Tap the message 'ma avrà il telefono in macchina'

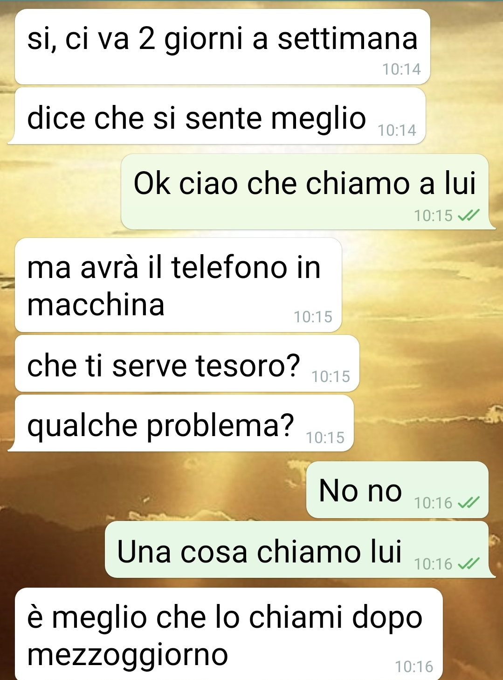(x=179, y=285)
